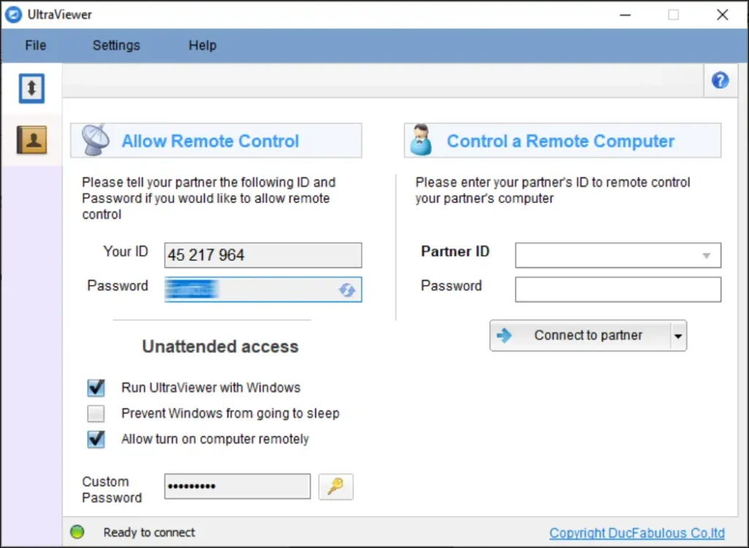749x548 pixels.
Task: Open the Help menu
Action: pos(202,45)
